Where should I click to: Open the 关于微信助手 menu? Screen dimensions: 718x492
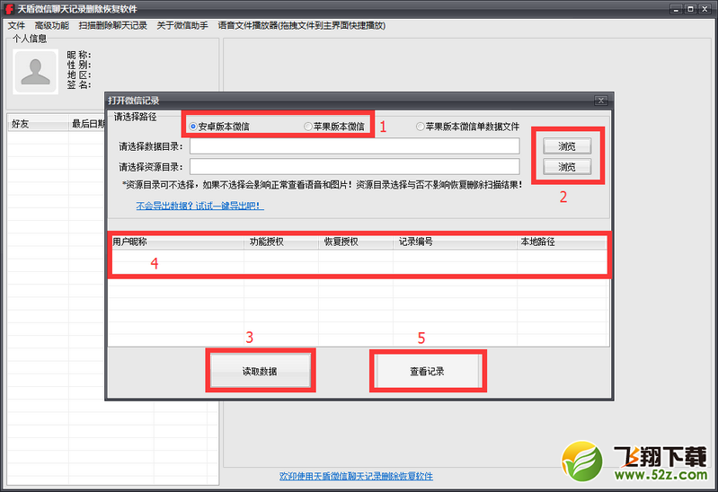pyautogui.click(x=182, y=26)
